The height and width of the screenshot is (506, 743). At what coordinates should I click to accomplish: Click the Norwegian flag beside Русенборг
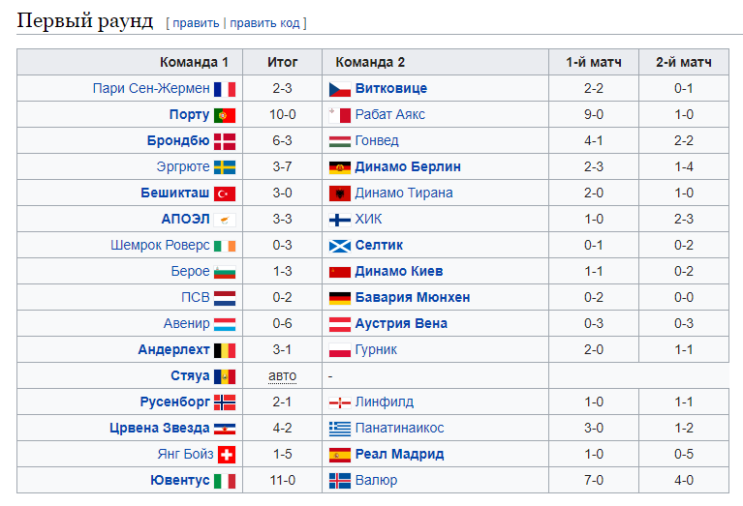pos(225,402)
